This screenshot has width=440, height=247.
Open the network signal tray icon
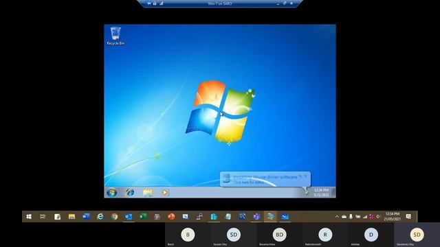tap(365, 217)
